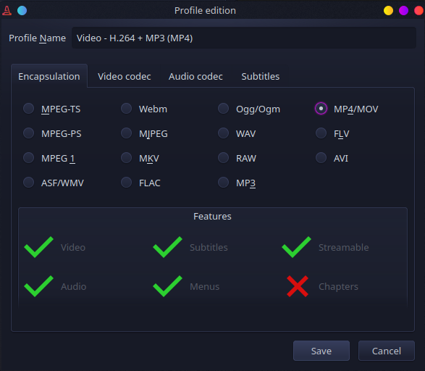The image size is (425, 371).
Task: Select the MJPEG radio button
Action: coord(126,133)
